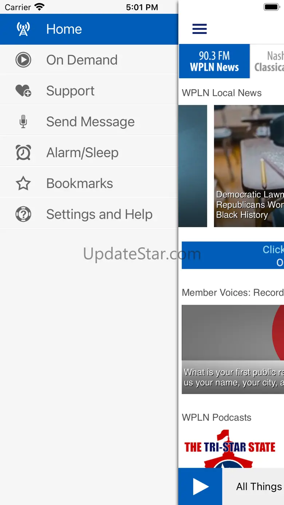Tap the Home antenna icon

[23, 29]
